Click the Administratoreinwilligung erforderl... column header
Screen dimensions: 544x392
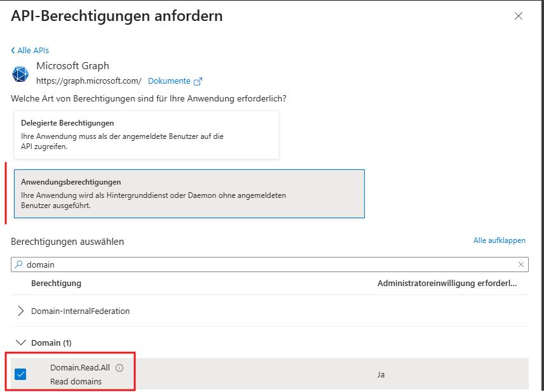coord(447,284)
